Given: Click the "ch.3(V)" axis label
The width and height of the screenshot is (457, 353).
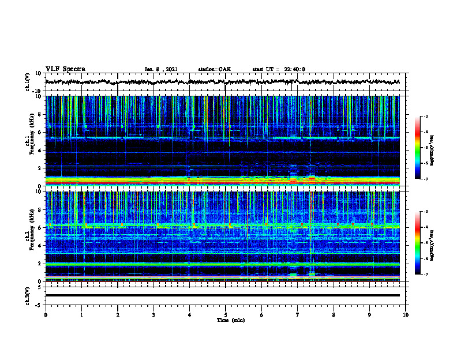Looking at the screenshot, I should (x=28, y=296).
